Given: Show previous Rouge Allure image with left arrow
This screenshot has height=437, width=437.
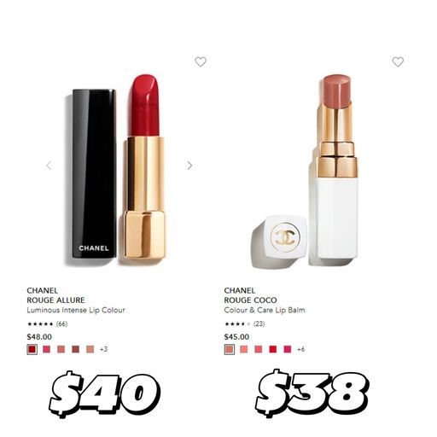Looking at the screenshot, I should (x=50, y=166).
